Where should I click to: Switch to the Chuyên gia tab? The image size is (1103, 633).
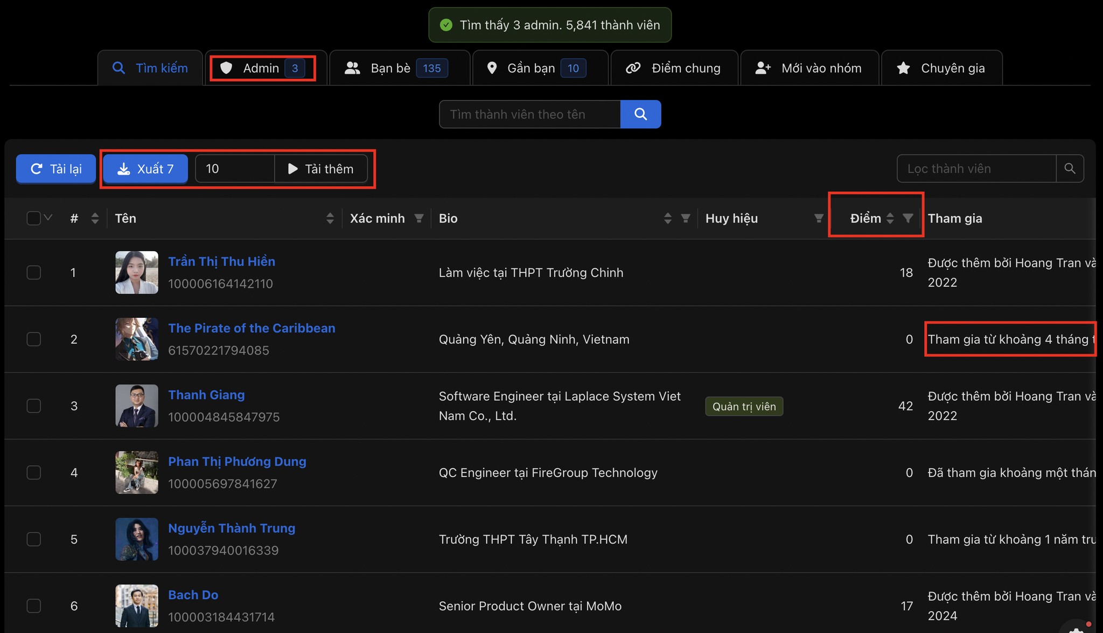tap(941, 68)
